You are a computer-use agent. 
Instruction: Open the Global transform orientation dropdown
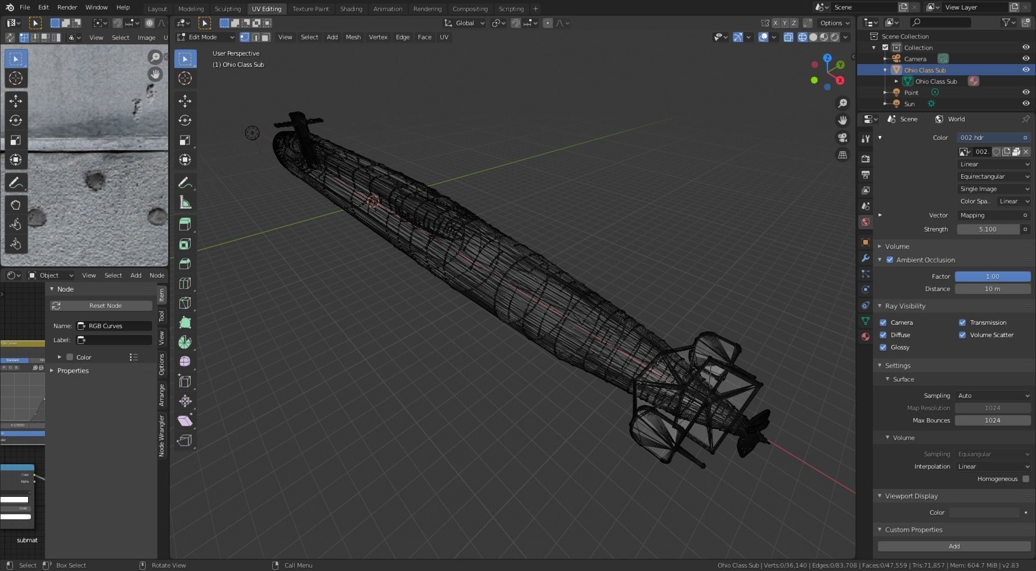(x=465, y=23)
